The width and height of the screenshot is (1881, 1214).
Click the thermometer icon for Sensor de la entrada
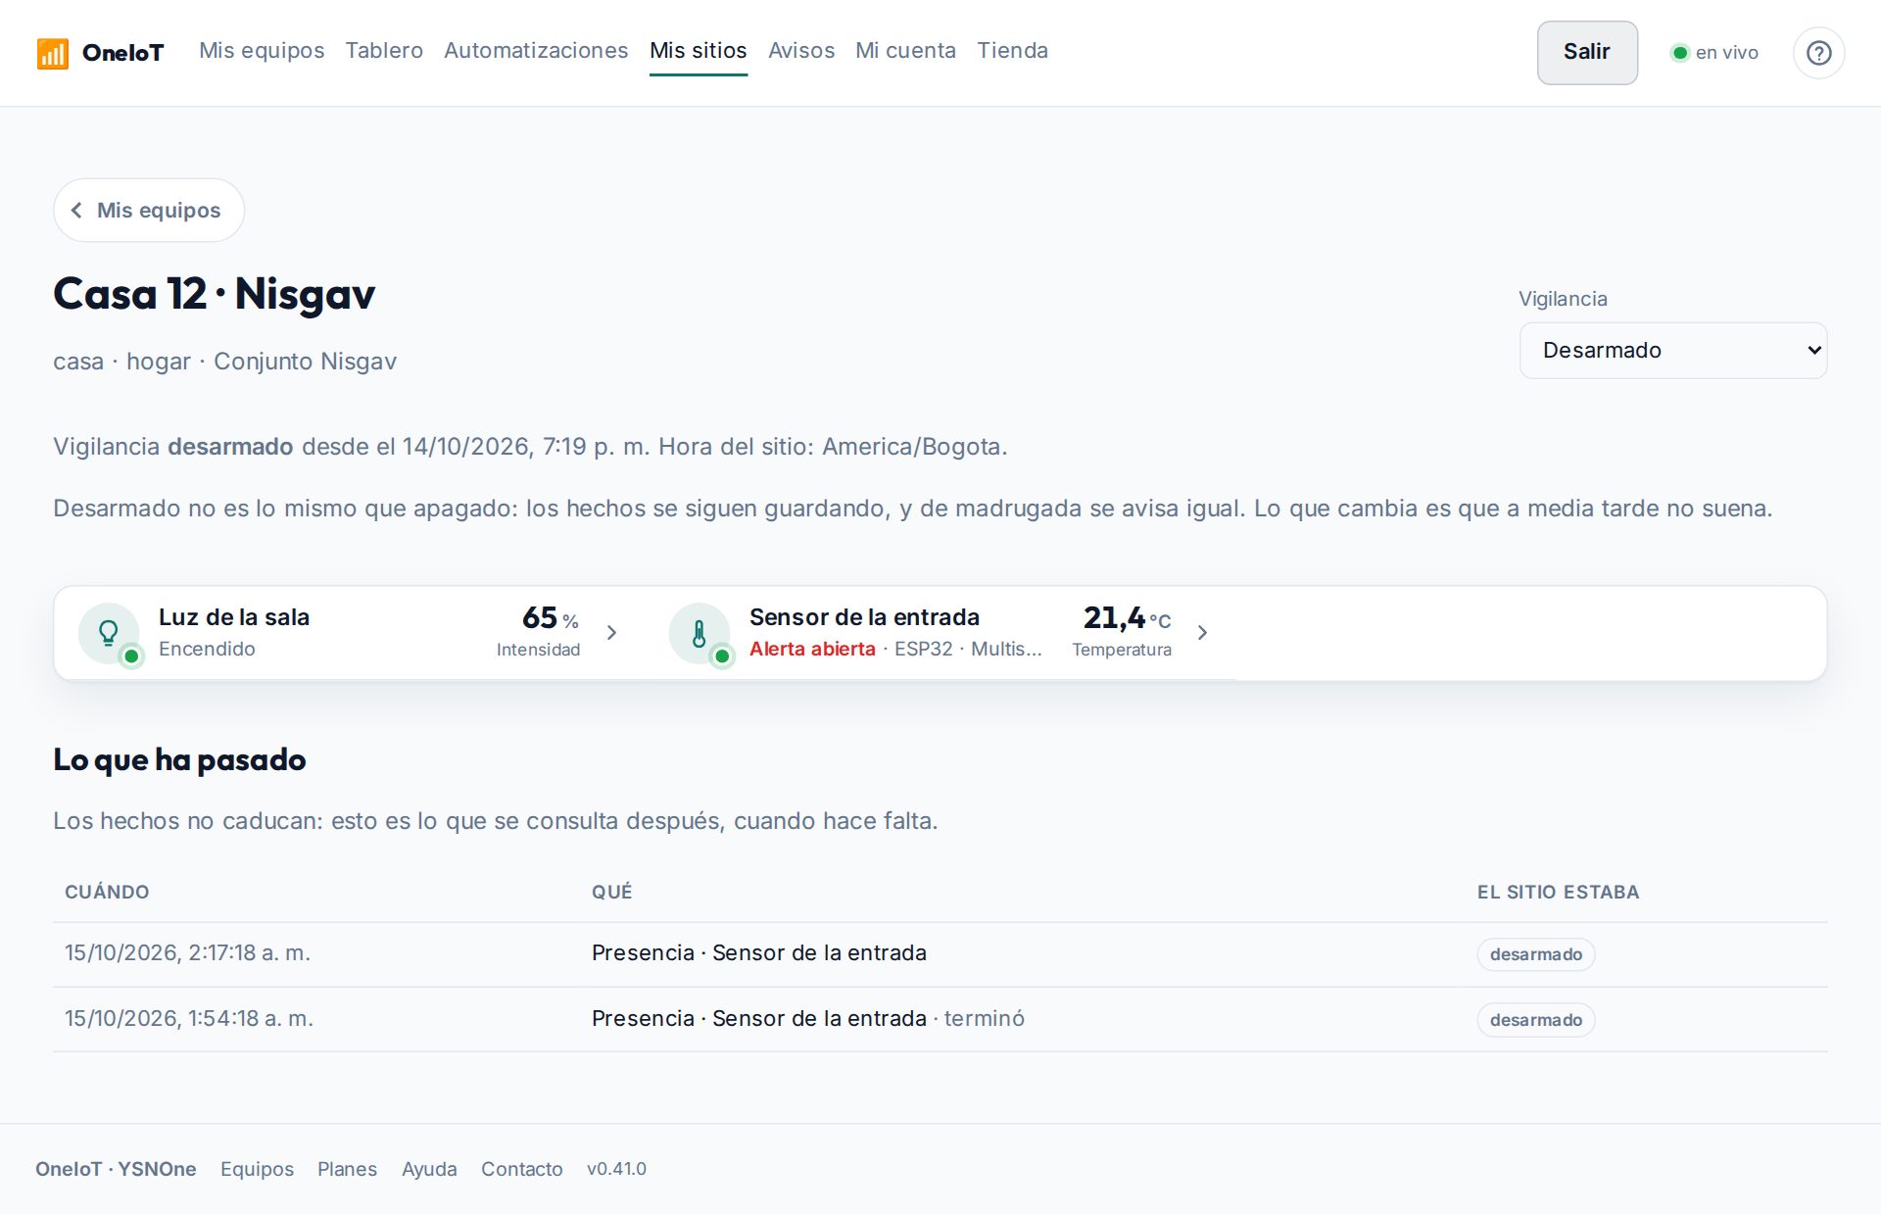699,633
